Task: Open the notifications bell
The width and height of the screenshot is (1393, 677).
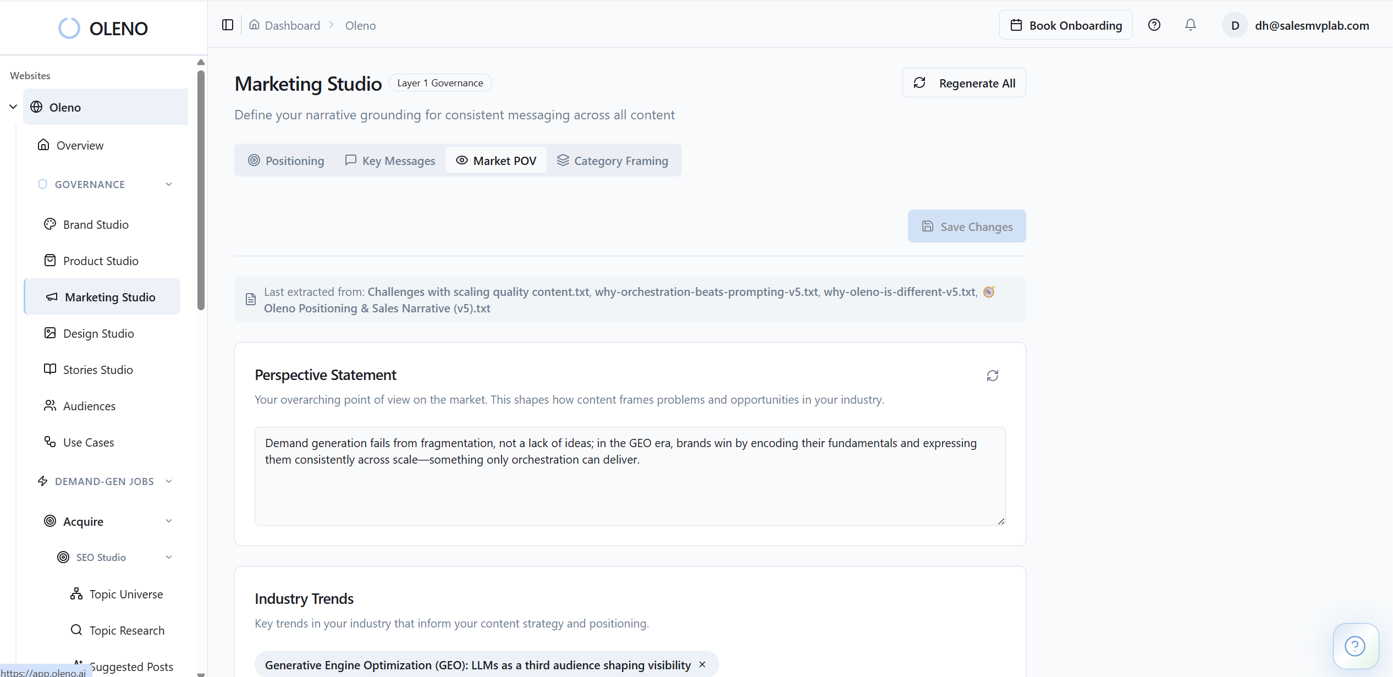Action: pyautogui.click(x=1190, y=25)
